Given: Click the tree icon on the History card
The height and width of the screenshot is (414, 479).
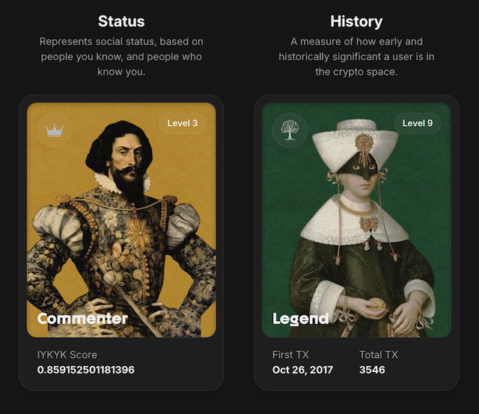Looking at the screenshot, I should [x=289, y=130].
